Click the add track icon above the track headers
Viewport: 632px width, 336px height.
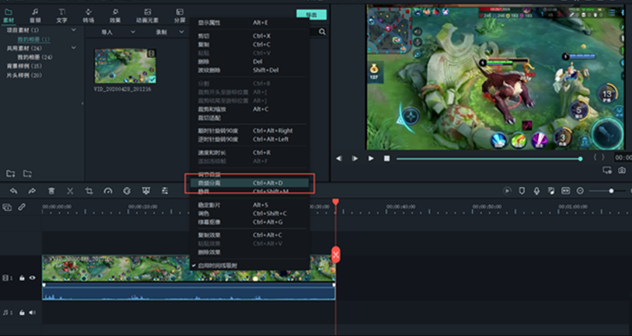7,207
